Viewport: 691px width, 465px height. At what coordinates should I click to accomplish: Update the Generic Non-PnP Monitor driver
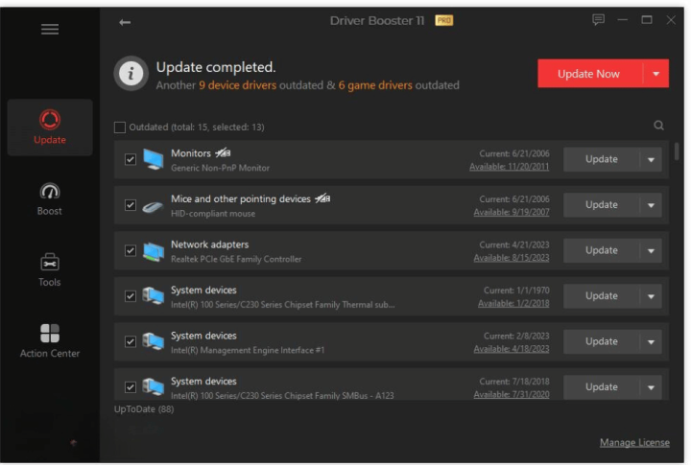tap(602, 159)
